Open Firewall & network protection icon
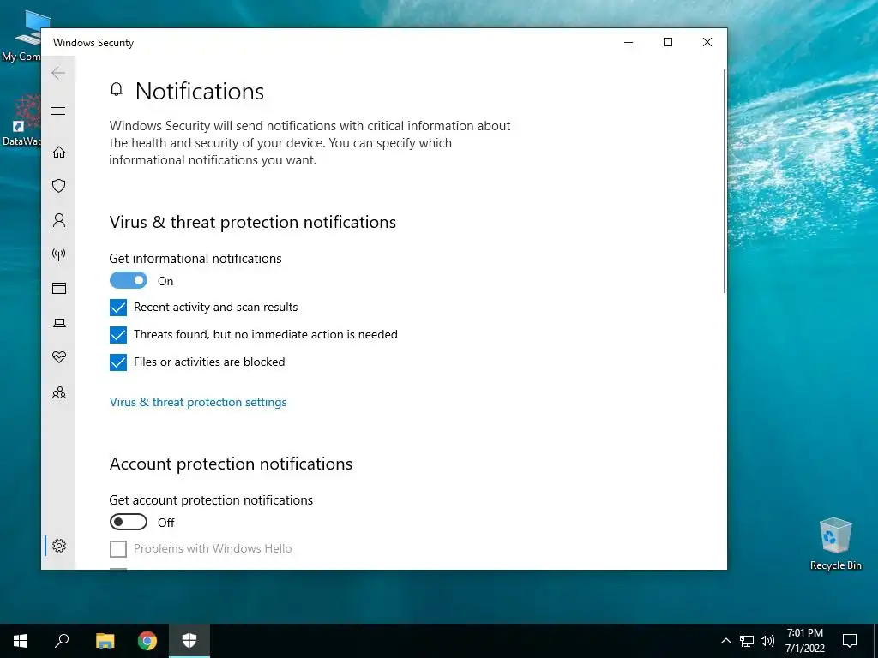The image size is (878, 658). click(59, 254)
